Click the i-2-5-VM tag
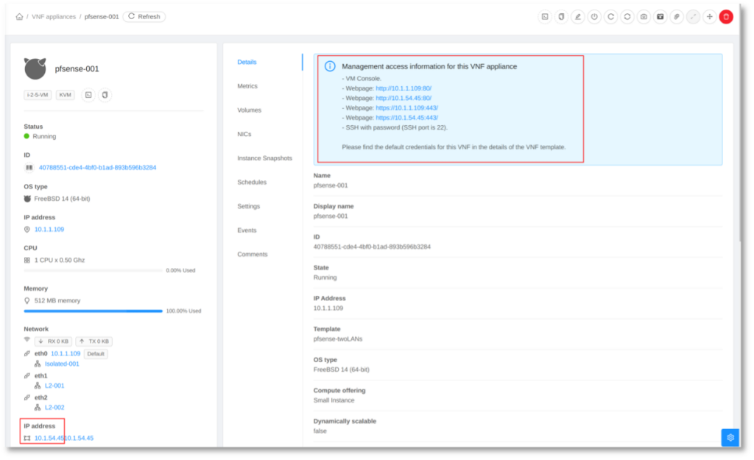The width and height of the screenshot is (754, 460). [38, 95]
